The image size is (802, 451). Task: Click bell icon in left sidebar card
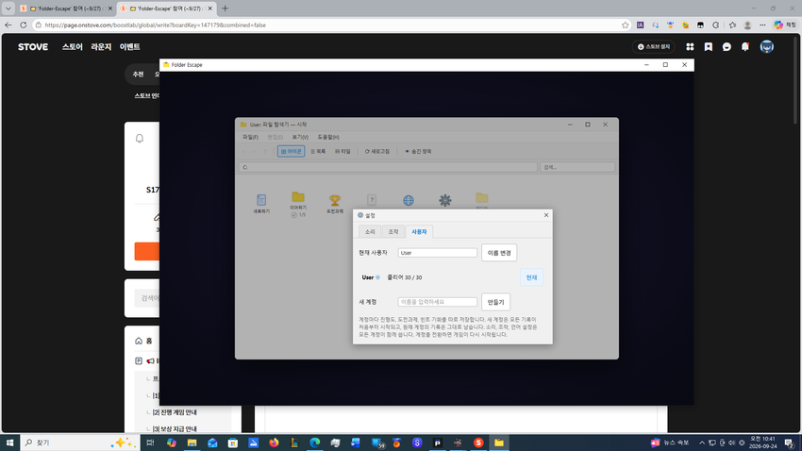tap(140, 138)
